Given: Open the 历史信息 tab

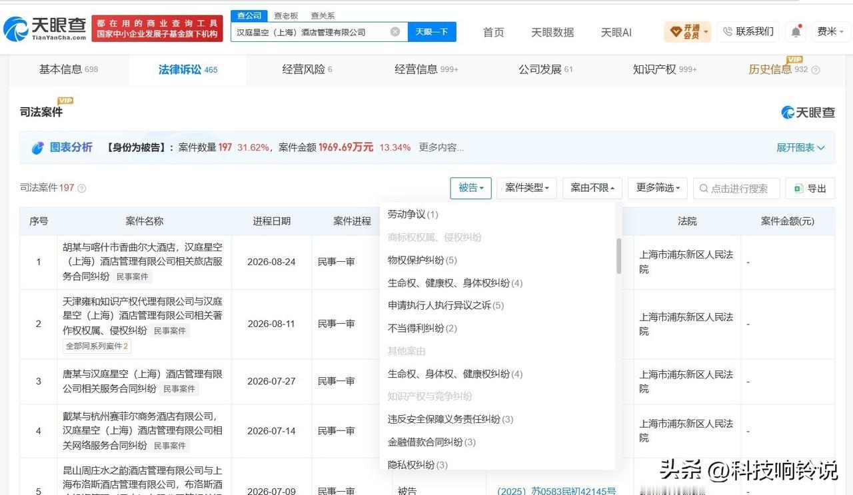Looking at the screenshot, I should [x=778, y=69].
